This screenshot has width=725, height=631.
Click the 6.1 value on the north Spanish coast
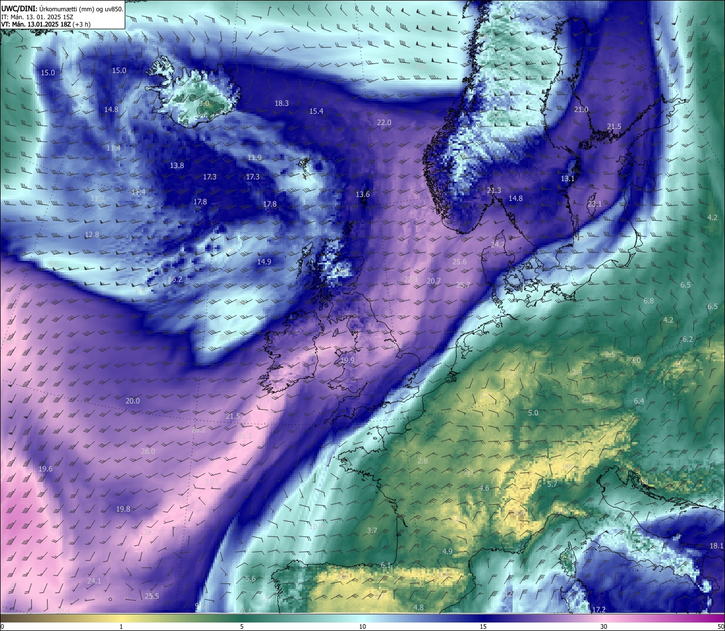pyautogui.click(x=386, y=565)
